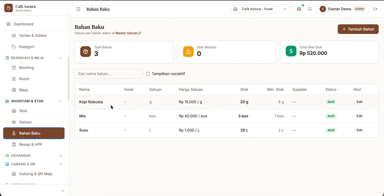The image size is (384, 196).
Task: Click the Tambah Bahan button
Action: (x=358, y=29)
